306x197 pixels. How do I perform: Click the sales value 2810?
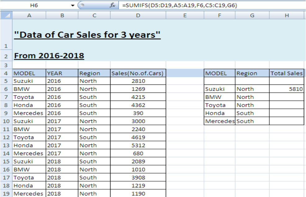tap(138, 81)
